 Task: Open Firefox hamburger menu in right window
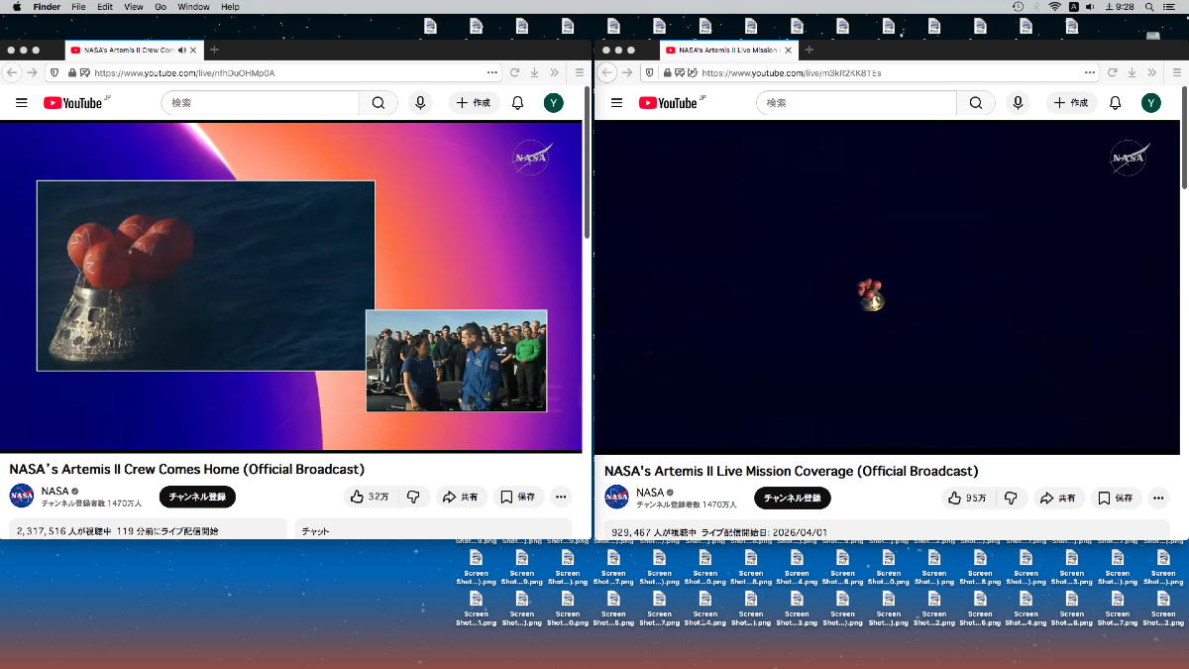(x=1175, y=72)
